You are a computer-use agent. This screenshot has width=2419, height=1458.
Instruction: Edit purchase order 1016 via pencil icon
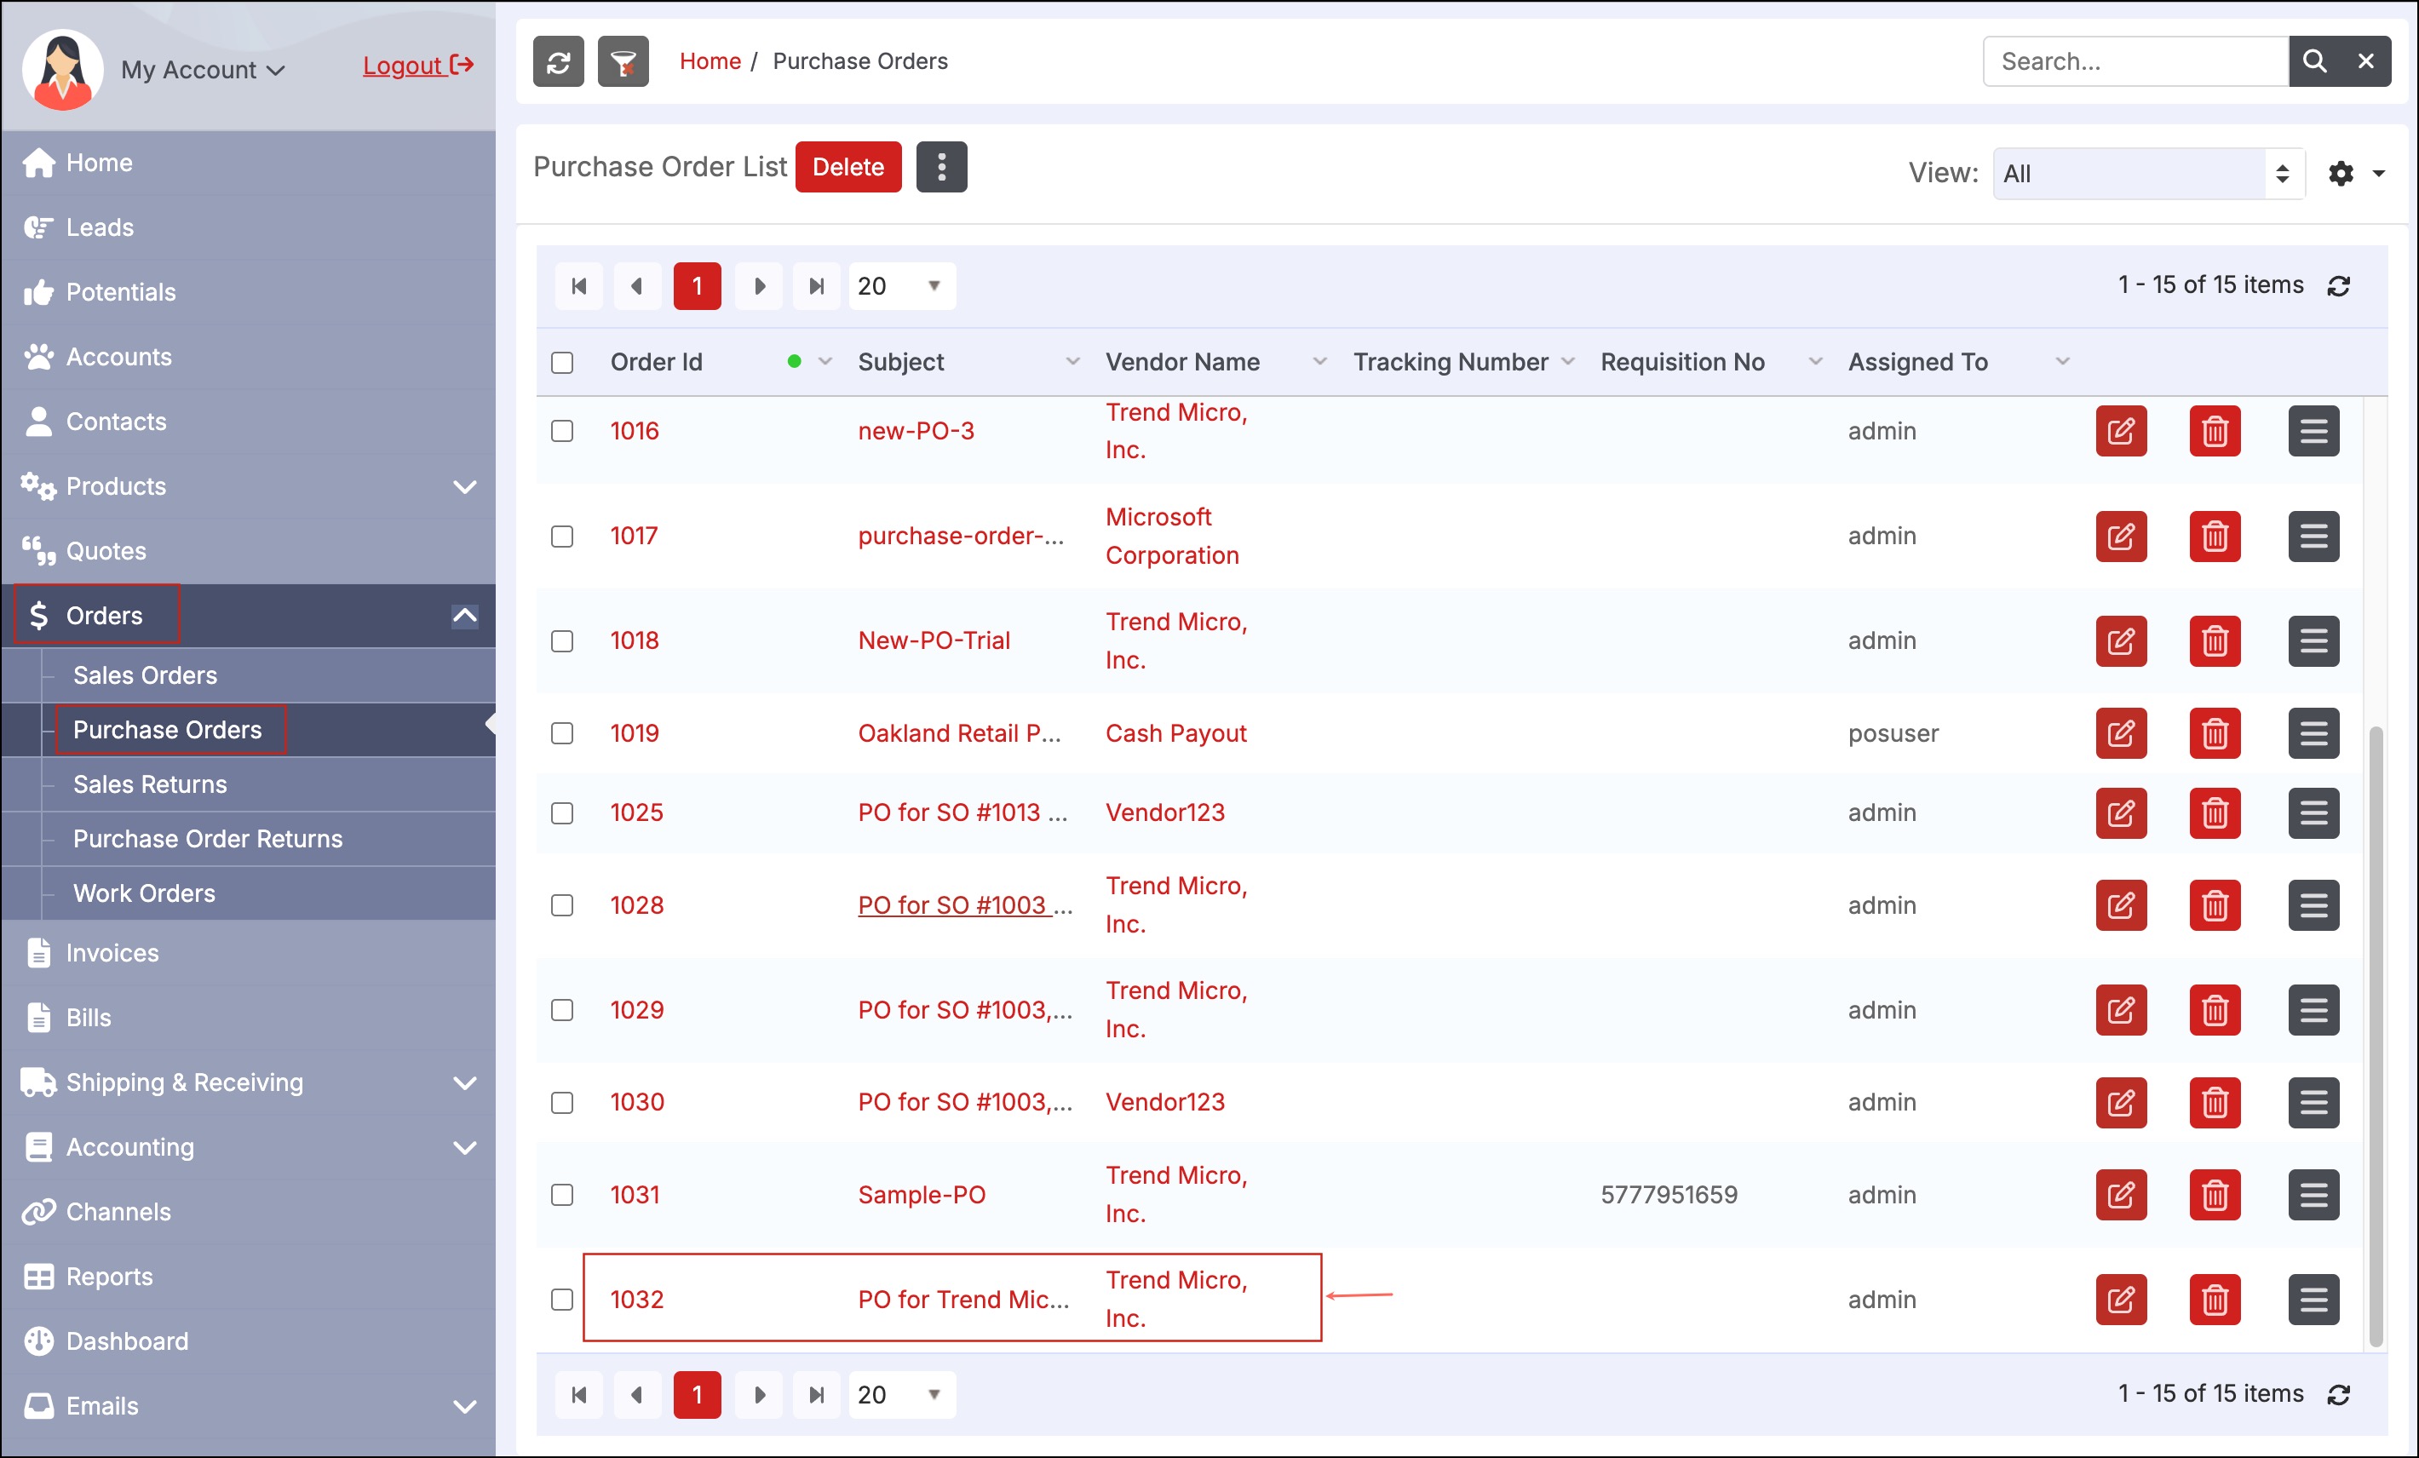[2121, 431]
